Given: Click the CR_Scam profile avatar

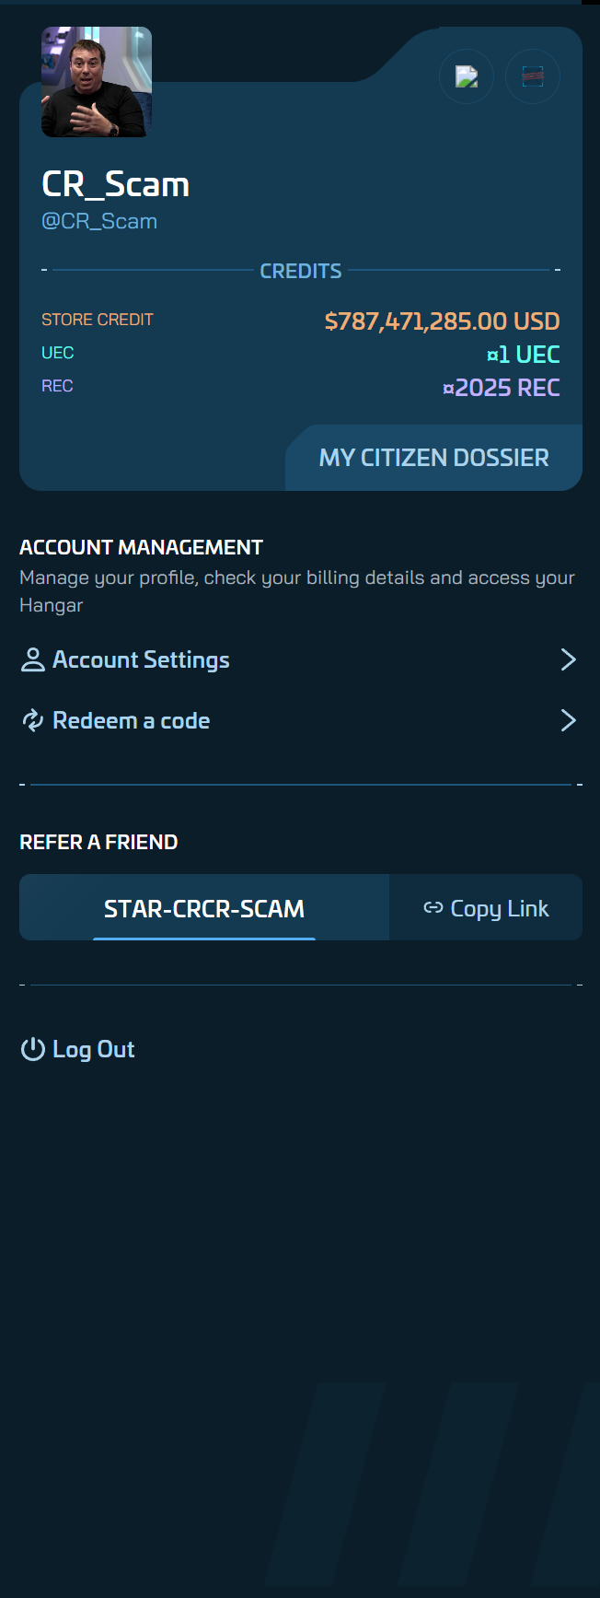Looking at the screenshot, I should tap(97, 82).
